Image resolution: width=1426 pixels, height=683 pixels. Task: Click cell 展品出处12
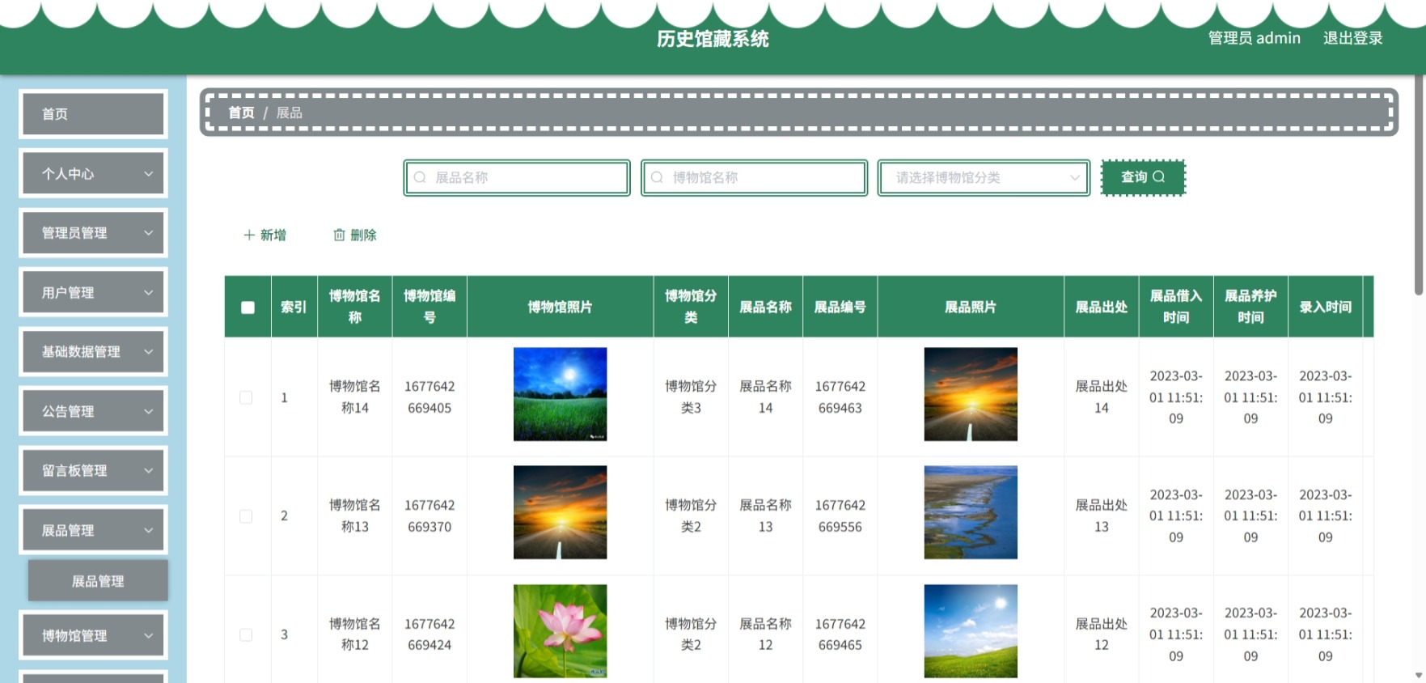1101,634
